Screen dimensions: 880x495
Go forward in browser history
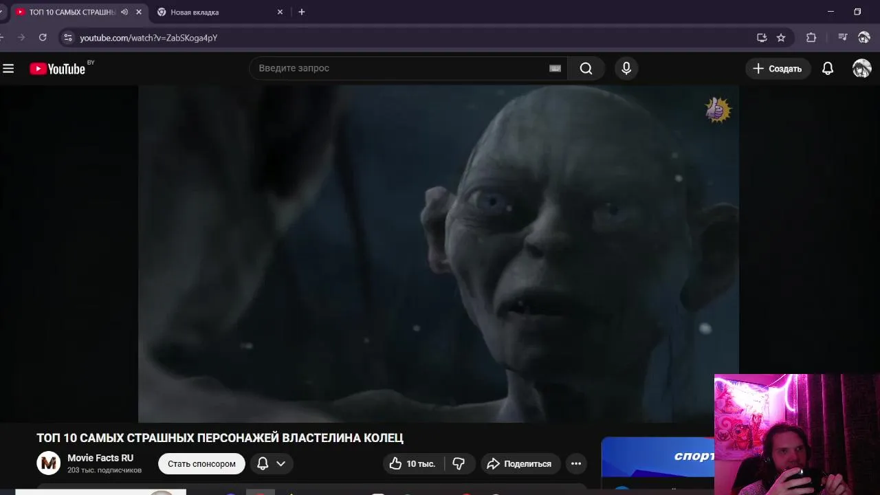pos(21,37)
